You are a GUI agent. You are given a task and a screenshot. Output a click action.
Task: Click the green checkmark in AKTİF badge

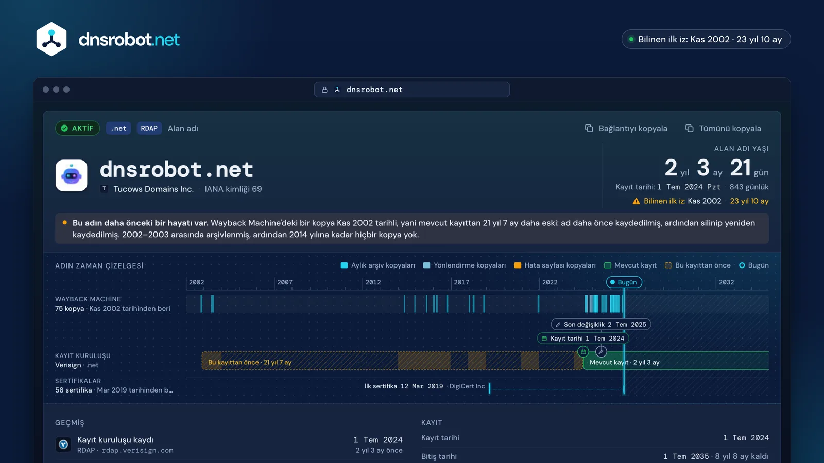(64, 128)
